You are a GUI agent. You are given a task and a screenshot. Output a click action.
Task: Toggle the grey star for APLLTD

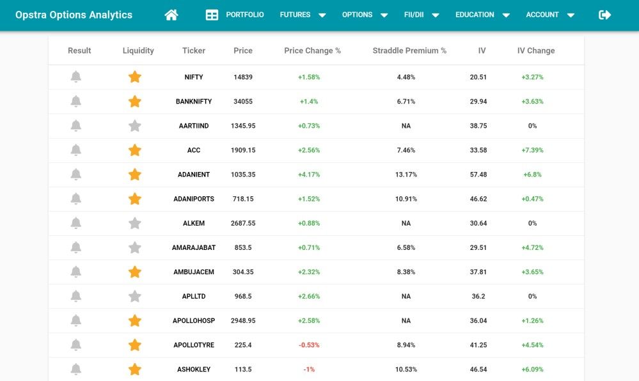tap(134, 297)
